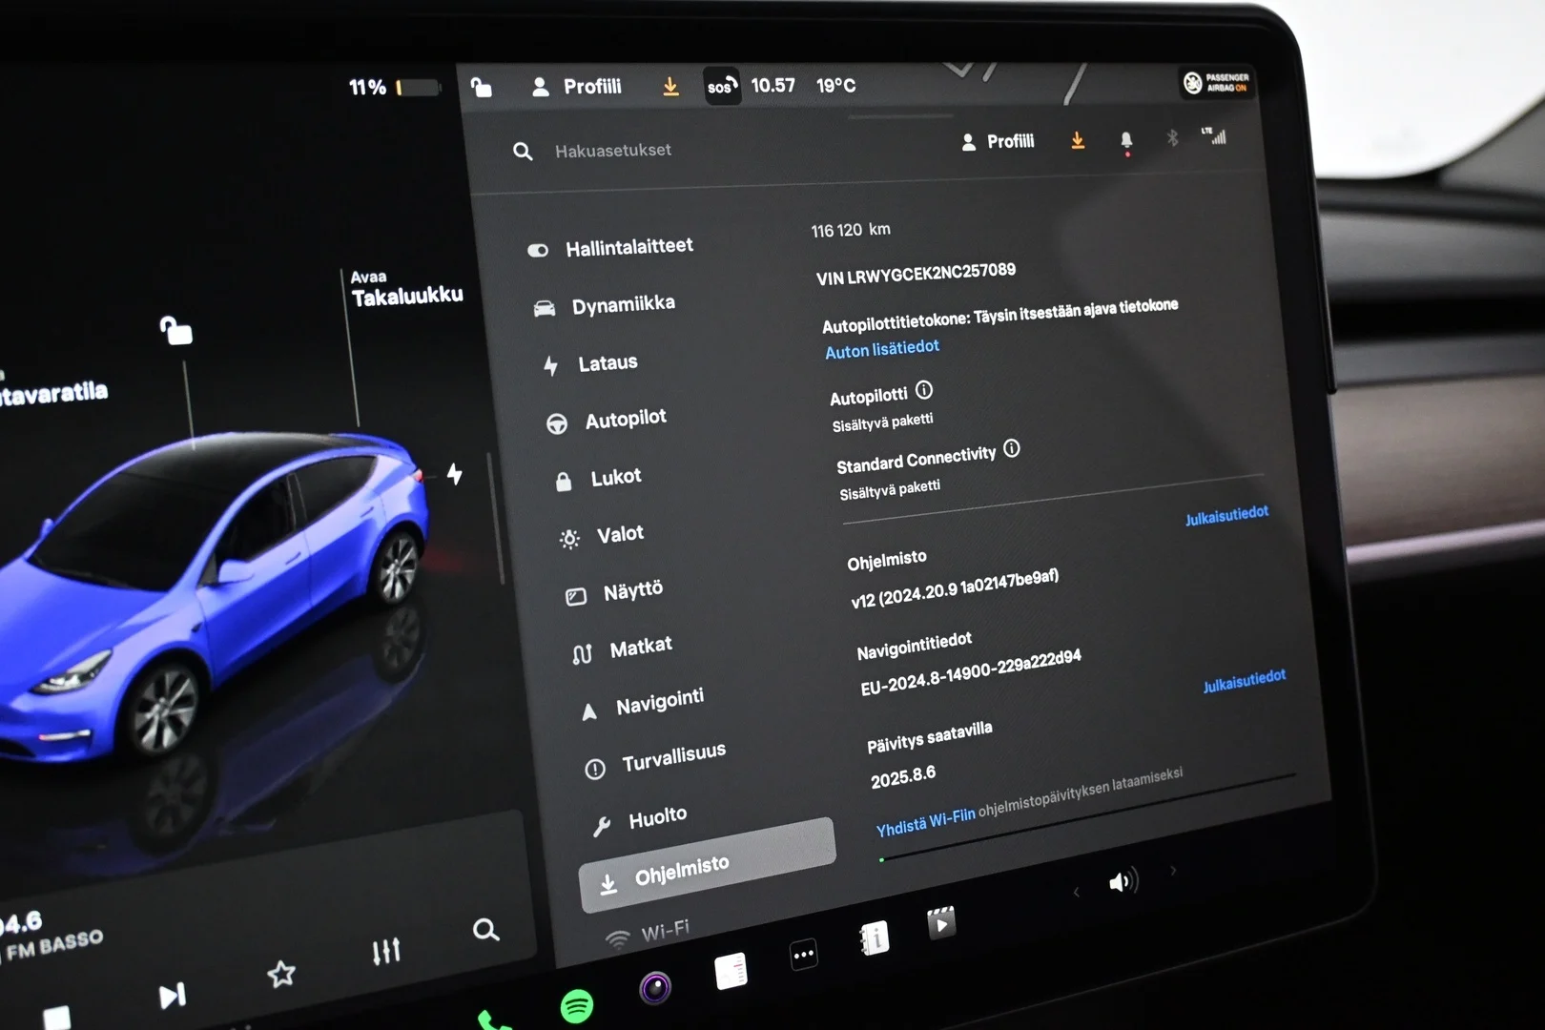Unlock the front trunk via padlock icon
1545x1030 pixels.
click(175, 330)
